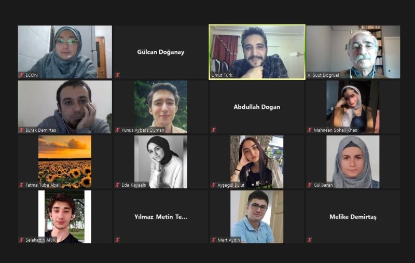Select the sunflower field profile picture

click(x=65, y=162)
